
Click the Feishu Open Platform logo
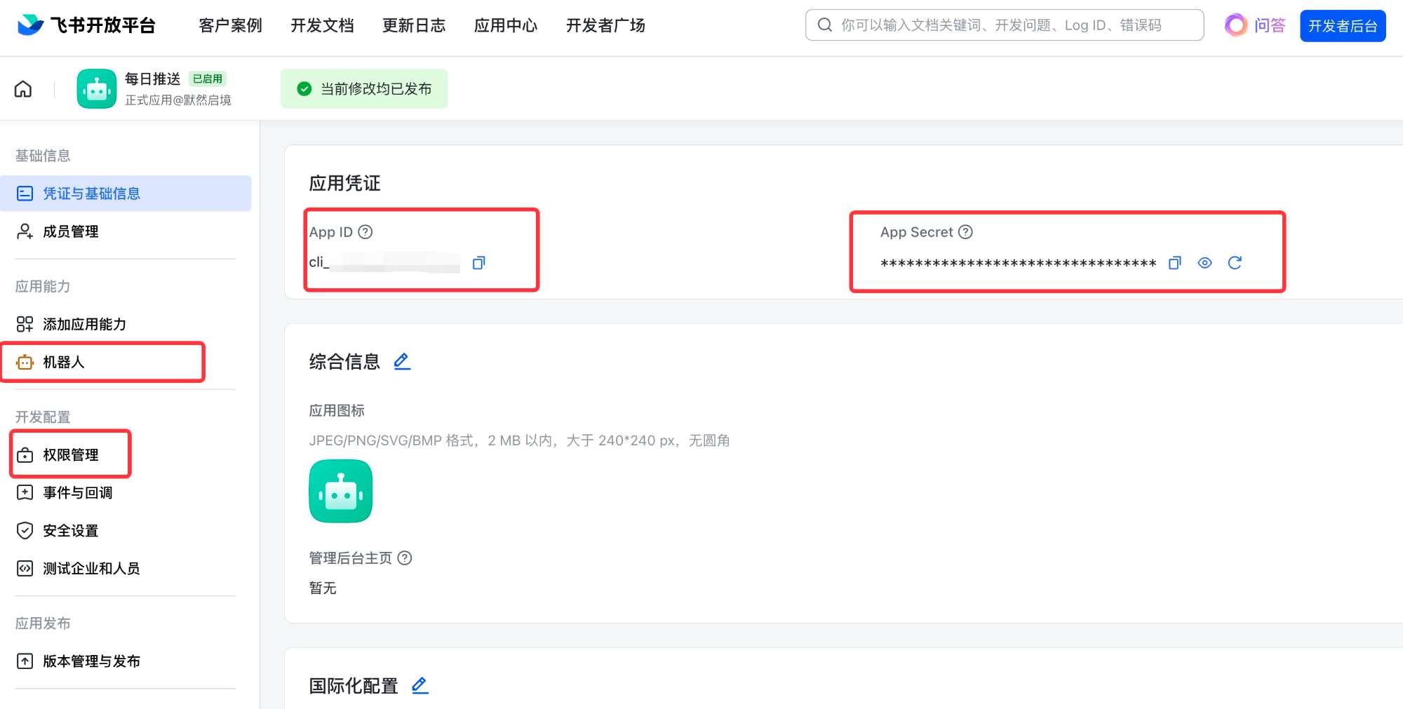coord(86,25)
